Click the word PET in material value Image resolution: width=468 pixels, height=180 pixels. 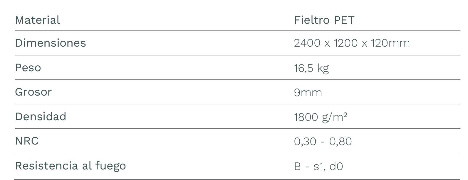point(344,20)
